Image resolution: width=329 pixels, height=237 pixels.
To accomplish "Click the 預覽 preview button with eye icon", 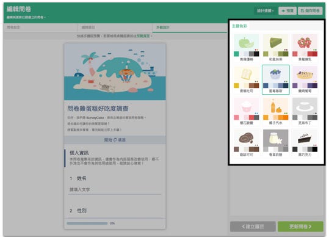I will pyautogui.click(x=287, y=11).
